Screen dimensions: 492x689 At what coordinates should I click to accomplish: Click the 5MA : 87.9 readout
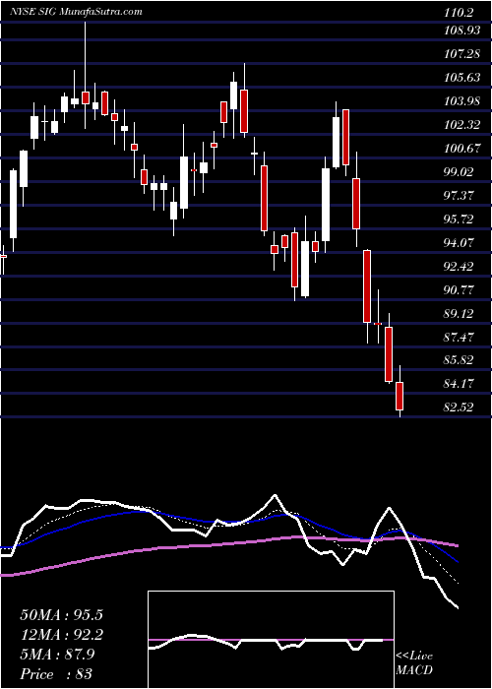[x=57, y=655]
